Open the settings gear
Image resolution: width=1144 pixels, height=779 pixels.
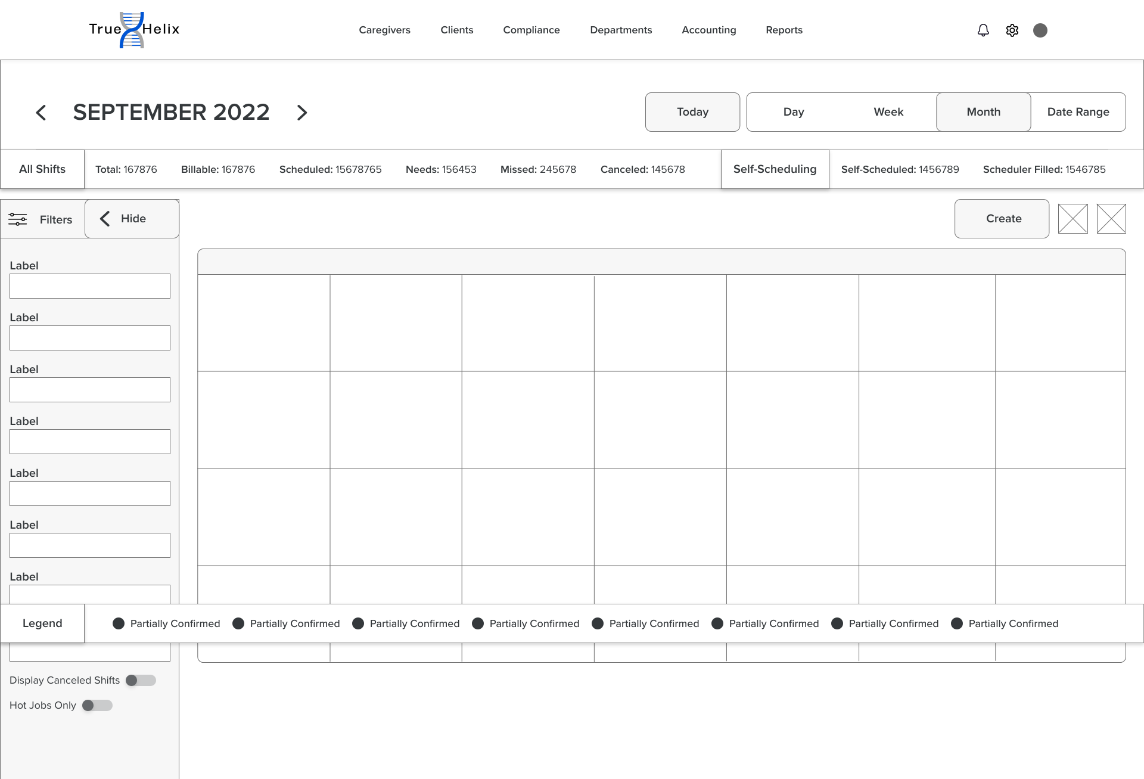[1012, 30]
